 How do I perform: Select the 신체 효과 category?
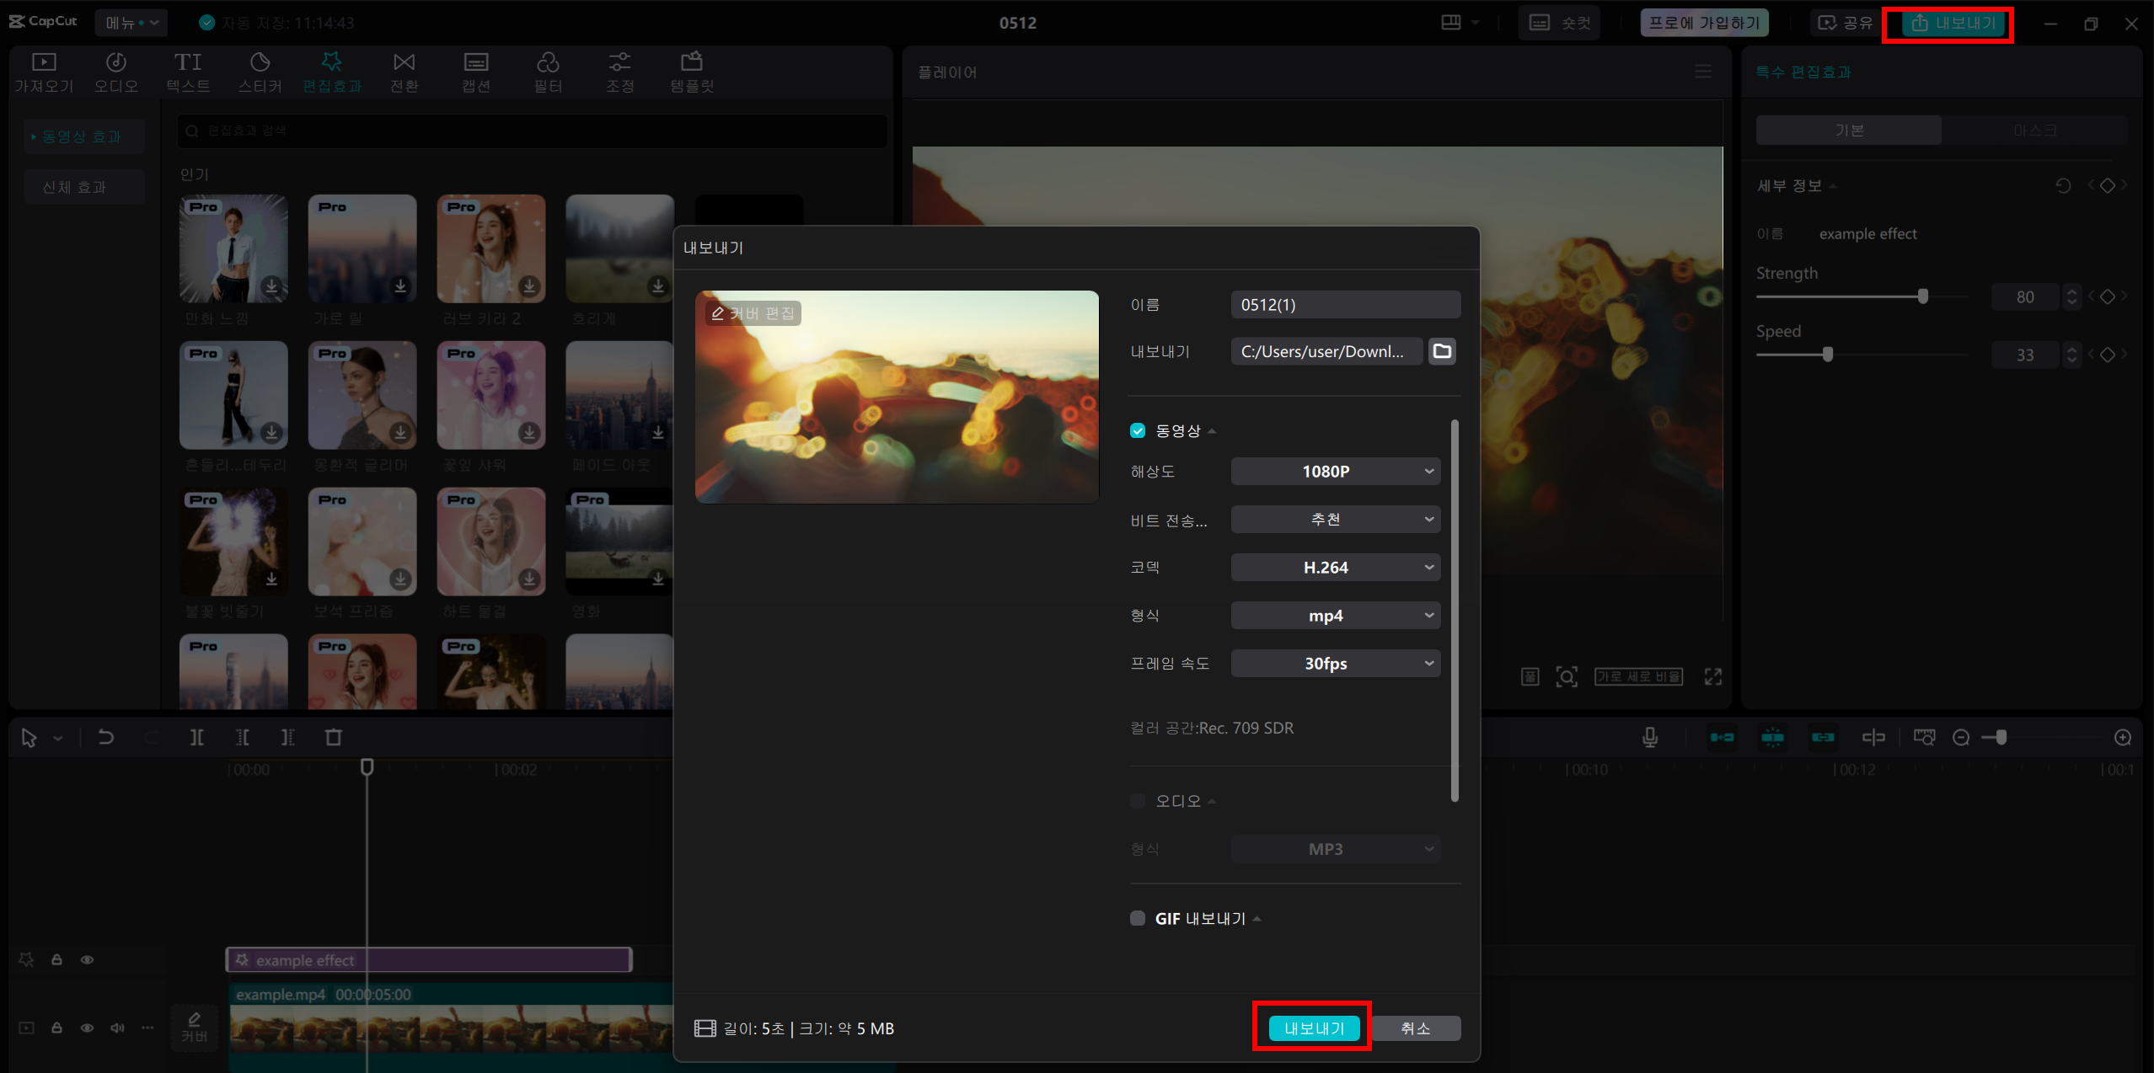(x=84, y=187)
